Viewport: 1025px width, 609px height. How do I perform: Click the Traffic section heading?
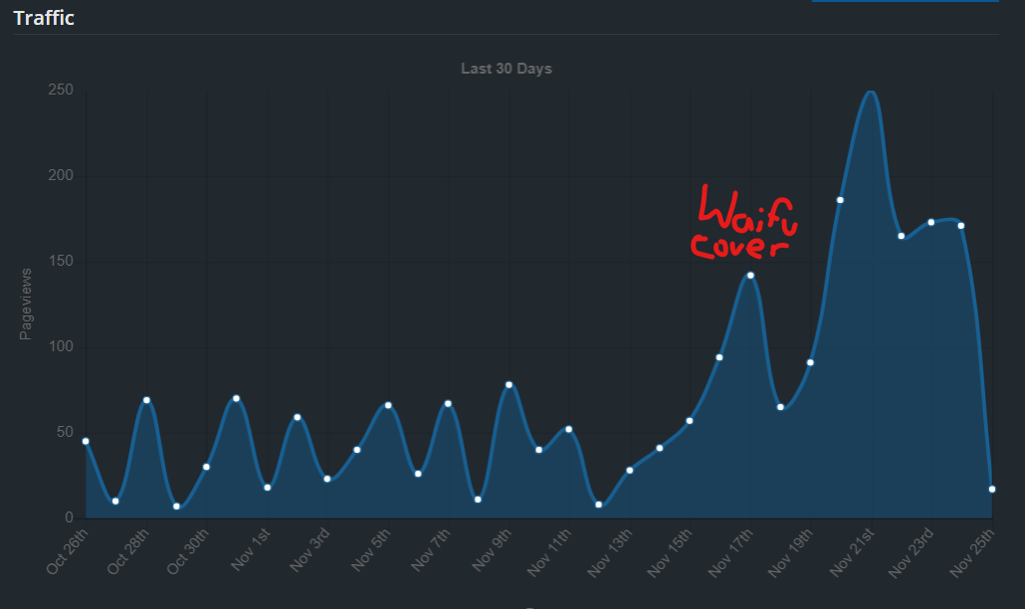click(x=42, y=17)
